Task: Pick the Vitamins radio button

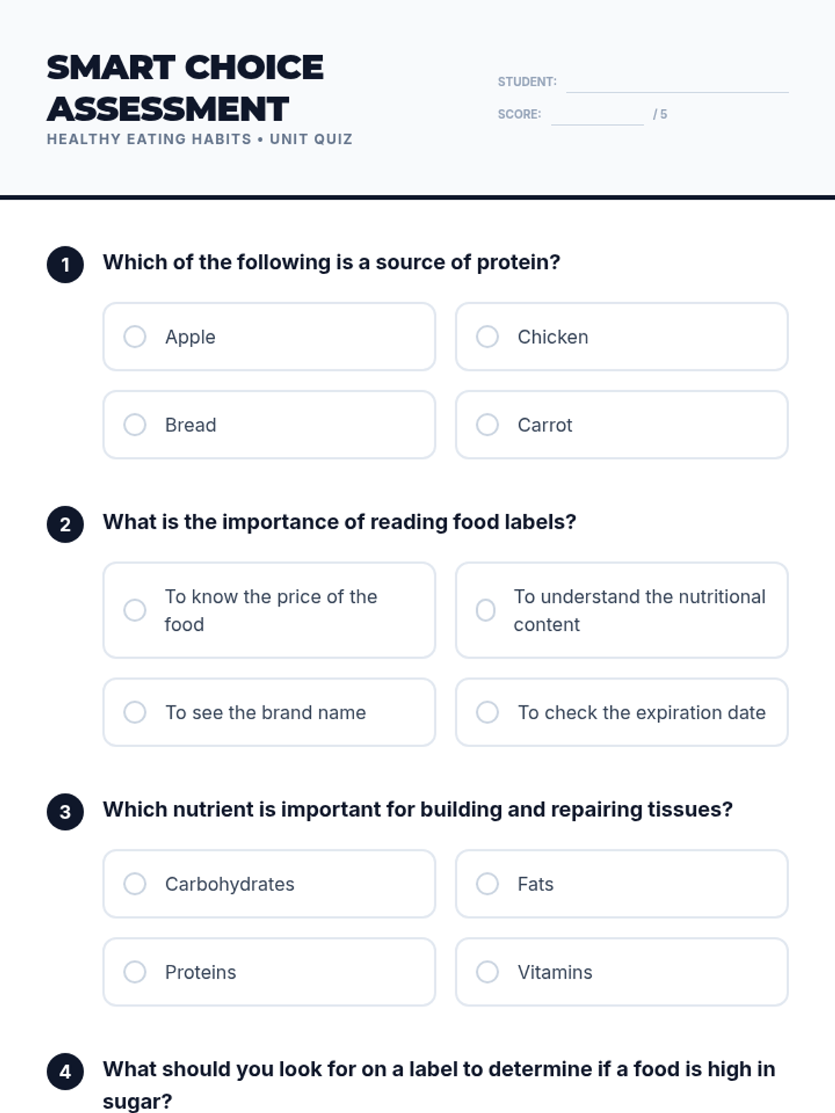Action: pos(487,972)
